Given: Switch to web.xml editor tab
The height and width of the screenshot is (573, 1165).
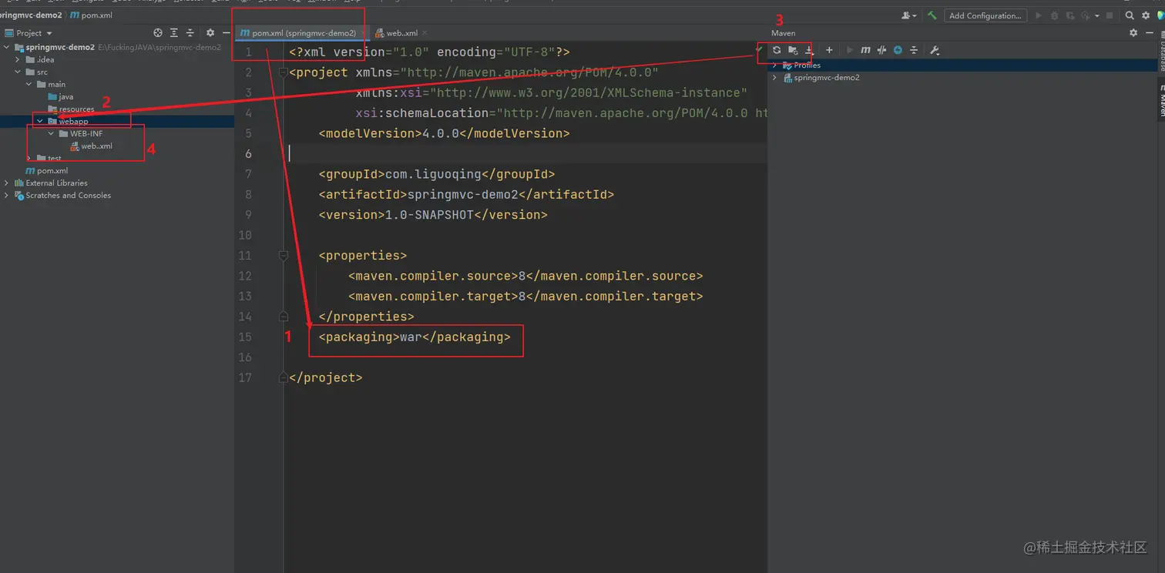Looking at the screenshot, I should (x=401, y=33).
